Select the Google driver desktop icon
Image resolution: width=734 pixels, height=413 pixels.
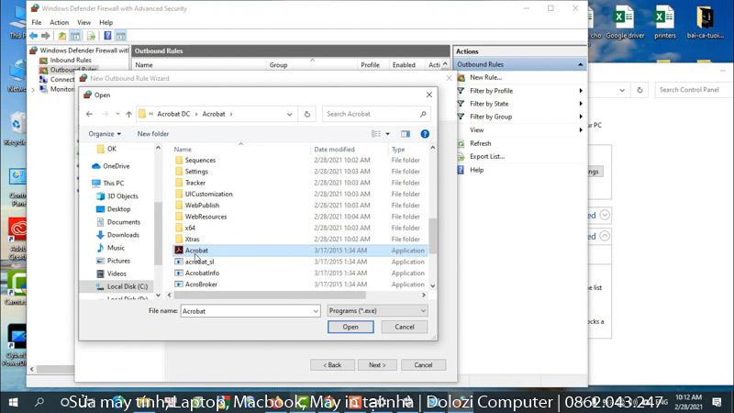pyautogui.click(x=624, y=23)
